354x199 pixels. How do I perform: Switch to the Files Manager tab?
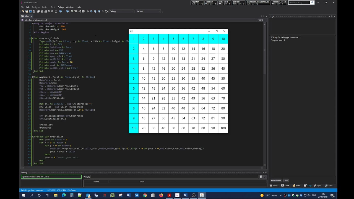click(297, 185)
